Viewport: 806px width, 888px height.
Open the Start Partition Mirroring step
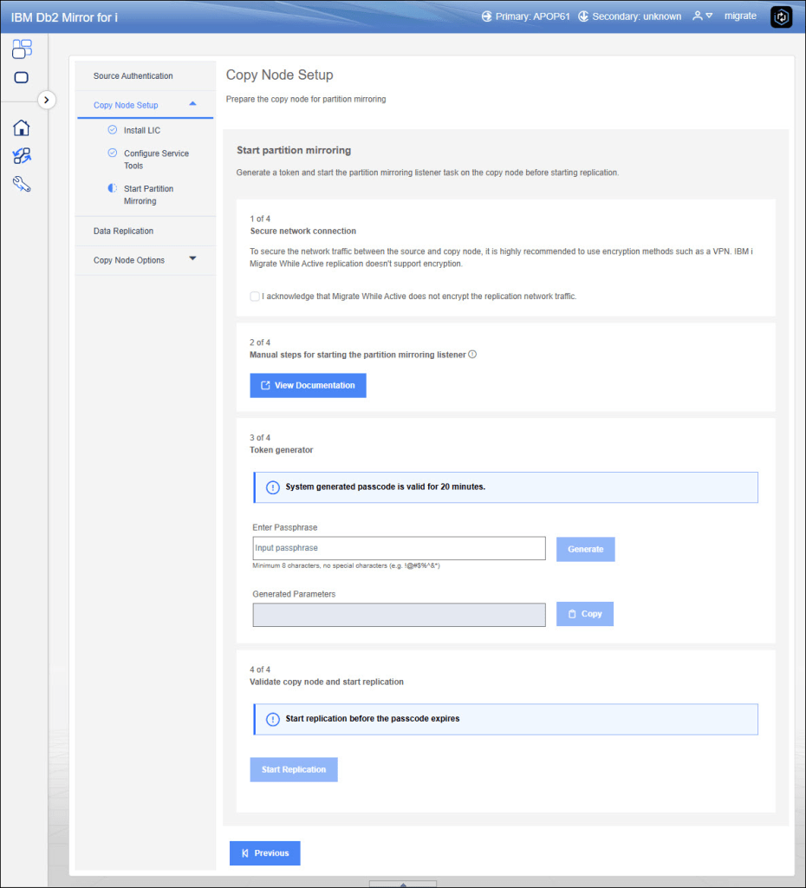coord(148,195)
